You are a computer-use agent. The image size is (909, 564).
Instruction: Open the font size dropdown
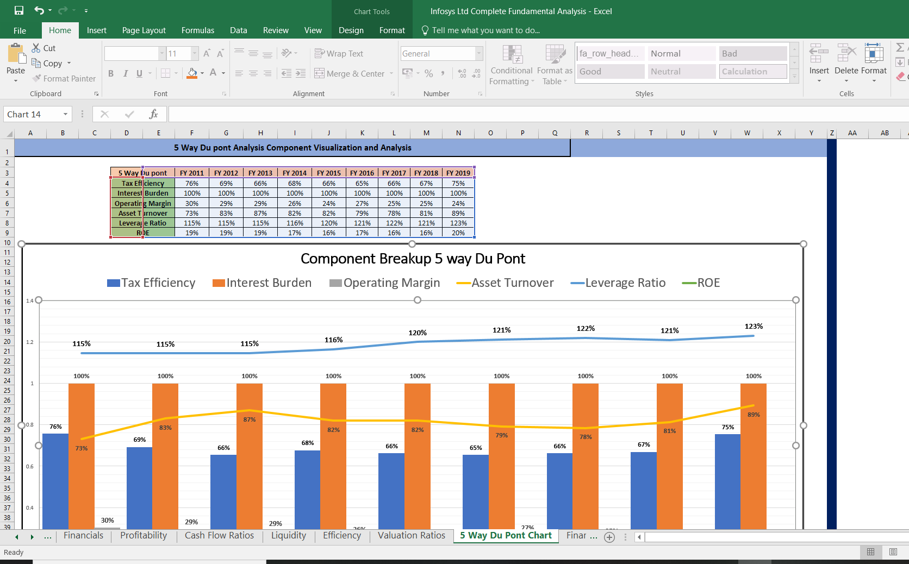[x=195, y=53]
